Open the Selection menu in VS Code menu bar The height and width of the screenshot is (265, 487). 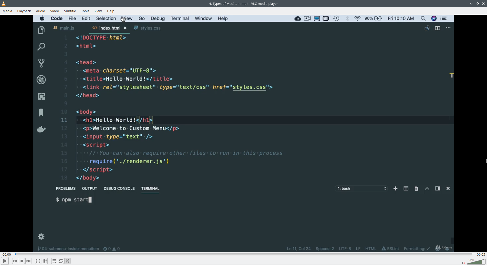click(106, 18)
